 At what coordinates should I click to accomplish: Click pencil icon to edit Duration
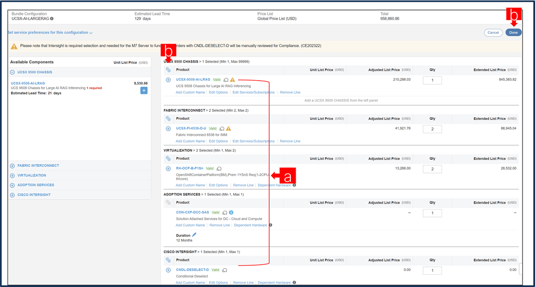coord(194,235)
